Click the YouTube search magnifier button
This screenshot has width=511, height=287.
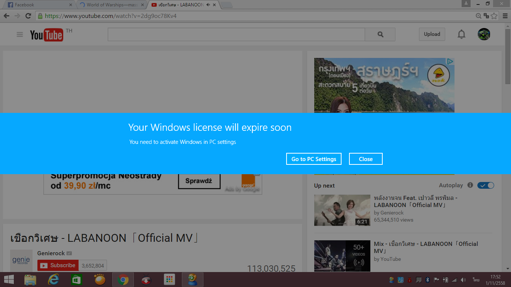coord(380,34)
